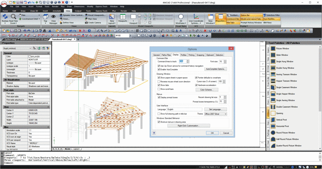Switch to the Paths/Files tab

click(166, 55)
